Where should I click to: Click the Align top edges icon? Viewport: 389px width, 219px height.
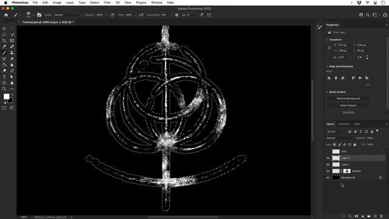coord(353,78)
